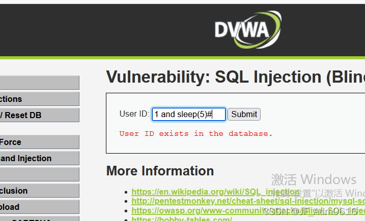The height and width of the screenshot is (221, 365).
Task: Select the Command Injection sidebar item
Action: 40,158
